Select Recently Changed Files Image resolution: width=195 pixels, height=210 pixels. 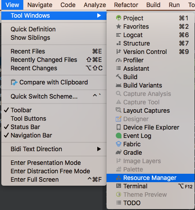(54, 60)
